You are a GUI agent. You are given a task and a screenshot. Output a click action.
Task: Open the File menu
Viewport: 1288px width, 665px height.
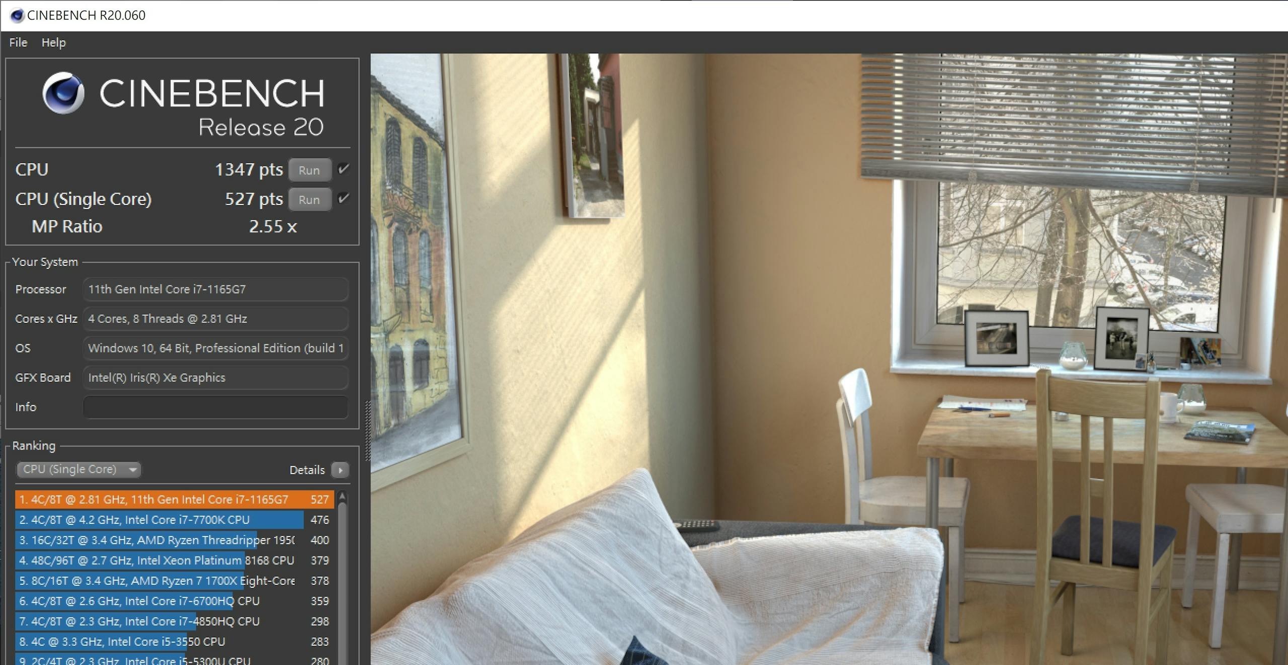18,43
